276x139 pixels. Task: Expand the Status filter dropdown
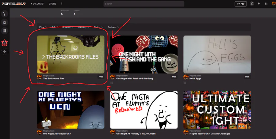click(x=98, y=27)
